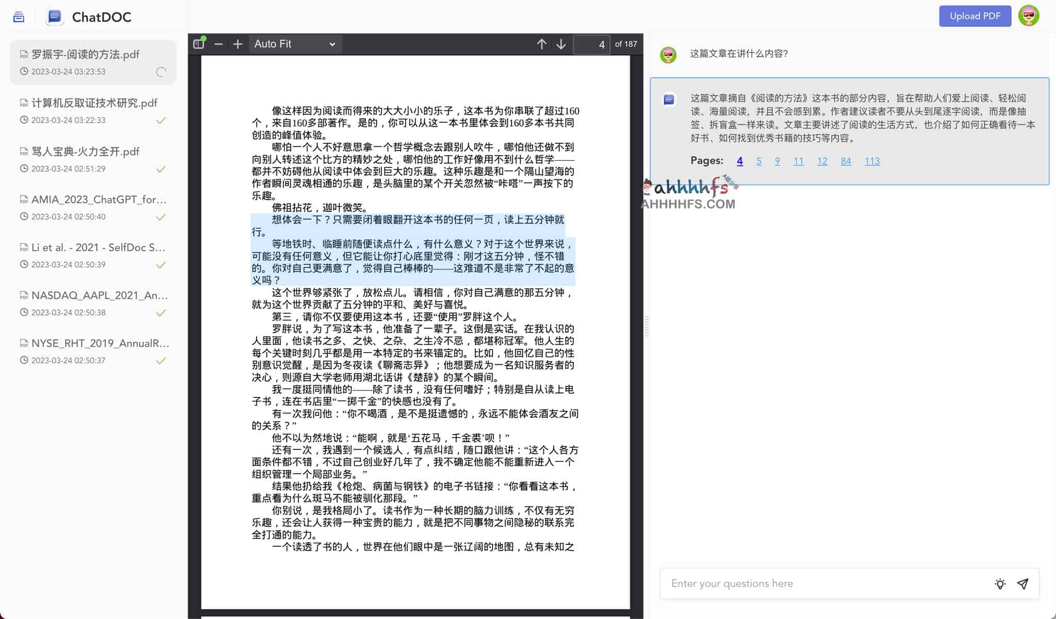Click the zoom in plus icon
Viewport: 1056px width, 619px height.
(x=237, y=44)
